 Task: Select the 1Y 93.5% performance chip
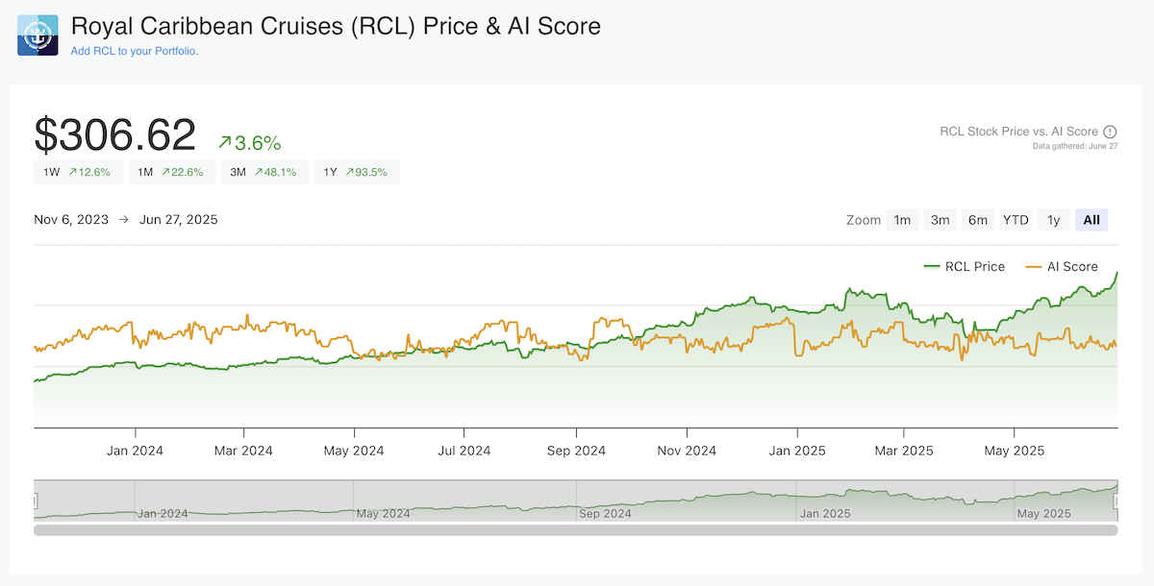[357, 172]
